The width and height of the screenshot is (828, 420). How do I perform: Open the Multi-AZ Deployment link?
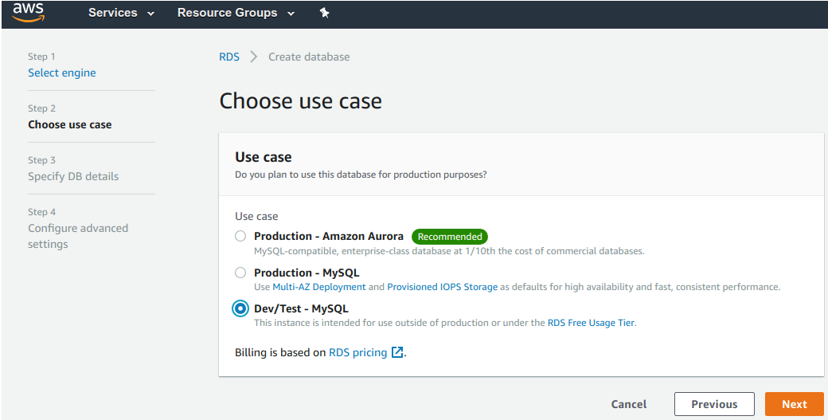(319, 287)
